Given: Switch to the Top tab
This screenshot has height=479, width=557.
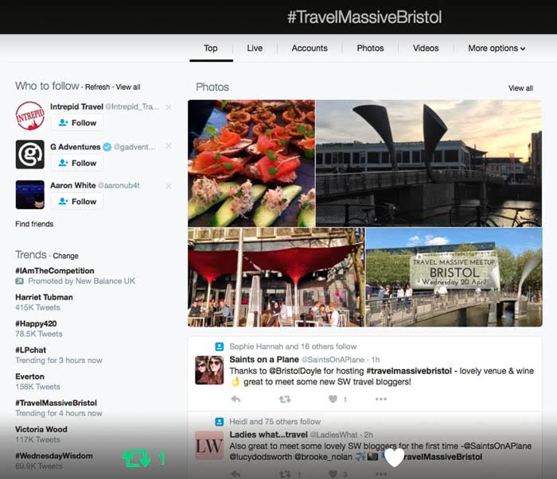Looking at the screenshot, I should point(211,48).
